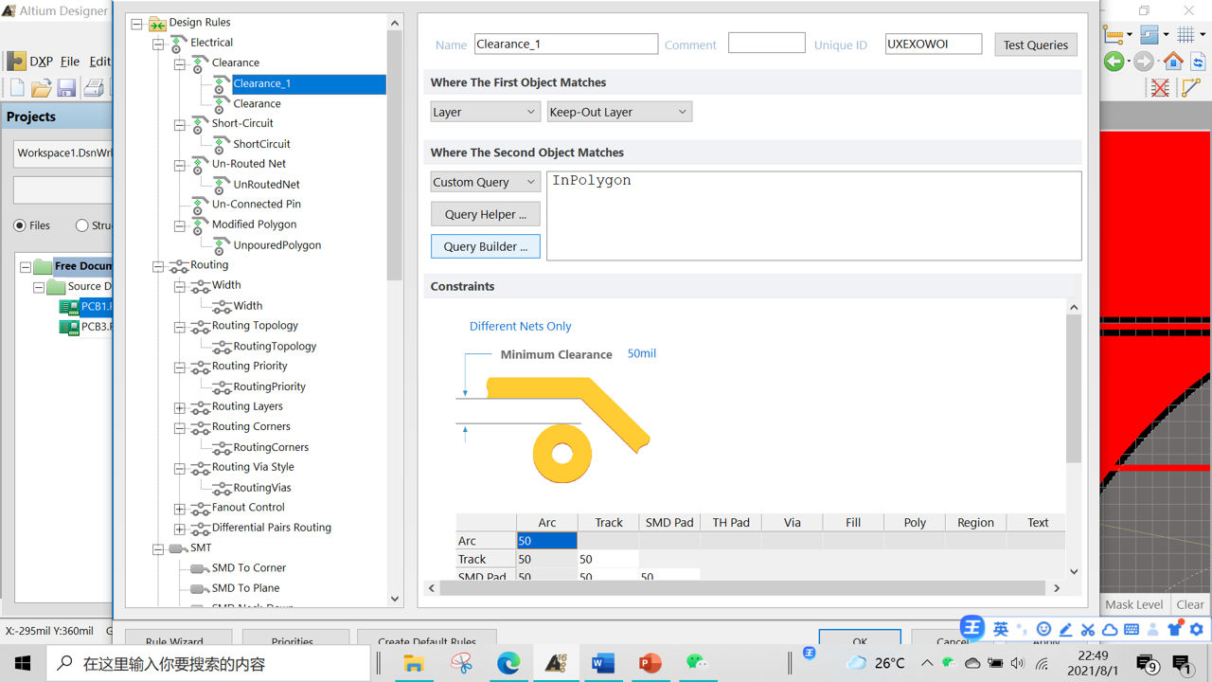Open the Edit menu
Image resolution: width=1212 pixels, height=682 pixels.
click(x=100, y=61)
